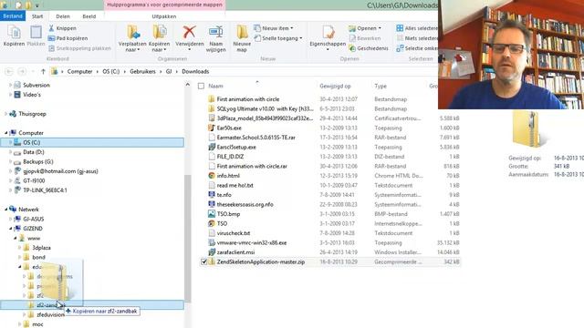Image resolution: width=584 pixels, height=328 pixels.
Task: Click Downloads in the address path
Action: (195, 71)
